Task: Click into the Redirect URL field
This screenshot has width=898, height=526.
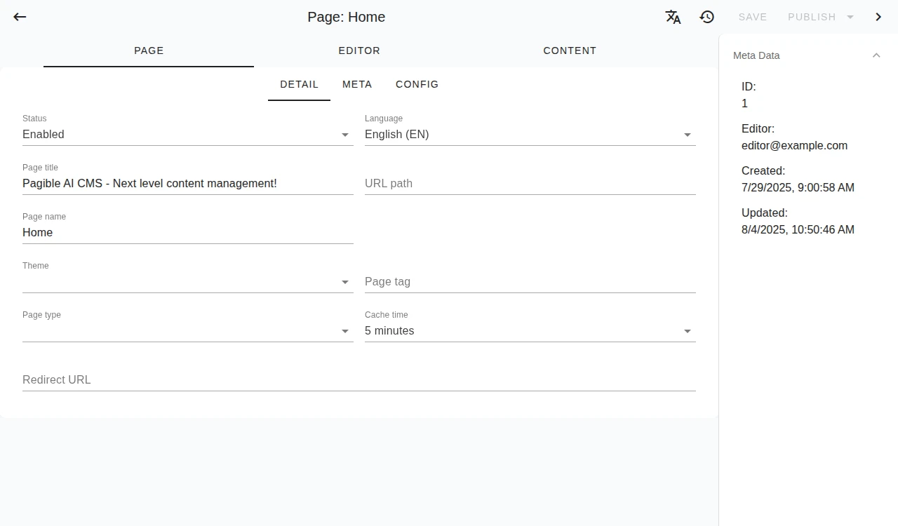Action: [x=358, y=380]
